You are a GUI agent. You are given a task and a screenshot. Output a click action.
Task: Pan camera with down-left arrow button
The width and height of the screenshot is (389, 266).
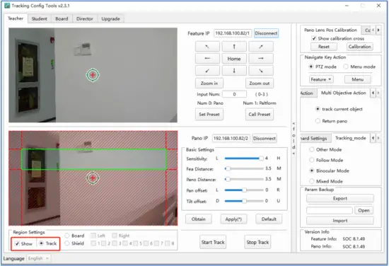[207, 71]
